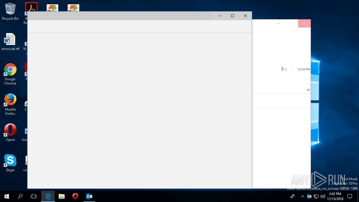Open the Action Center notification icon

pos(350,196)
